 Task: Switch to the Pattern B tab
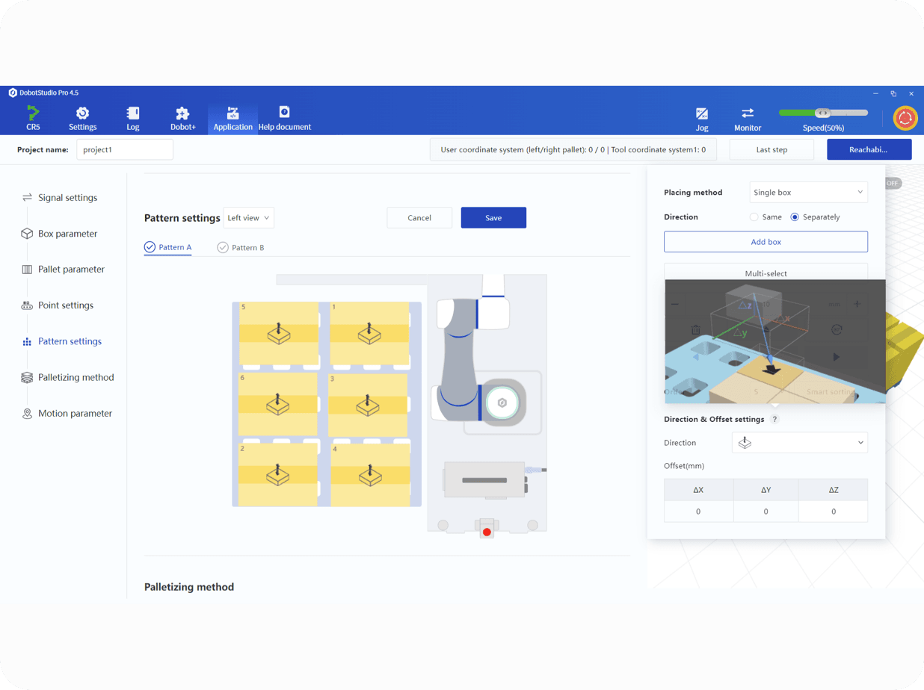241,247
